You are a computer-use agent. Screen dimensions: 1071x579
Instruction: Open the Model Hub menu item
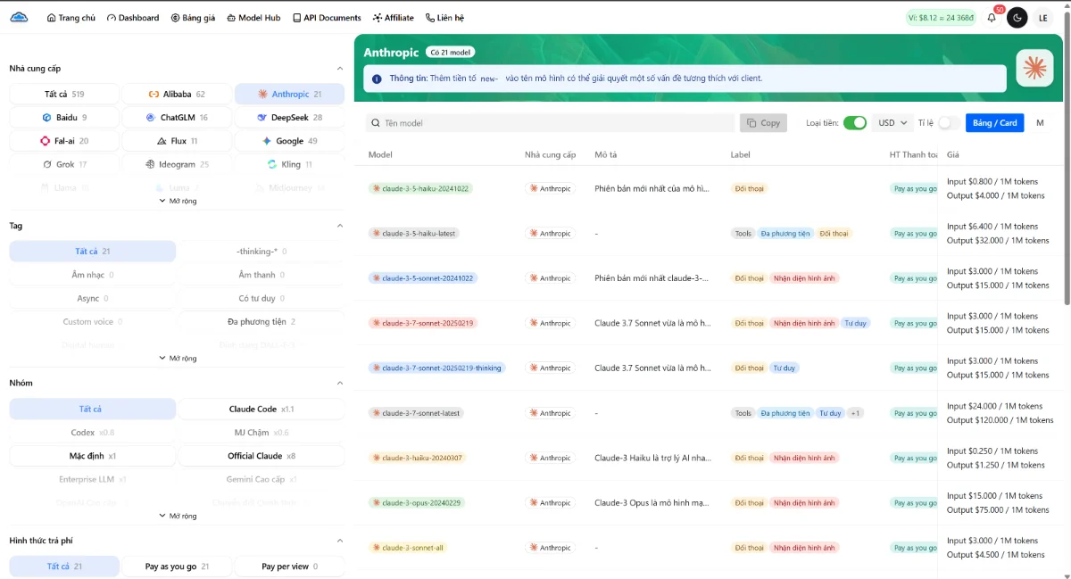coord(253,18)
